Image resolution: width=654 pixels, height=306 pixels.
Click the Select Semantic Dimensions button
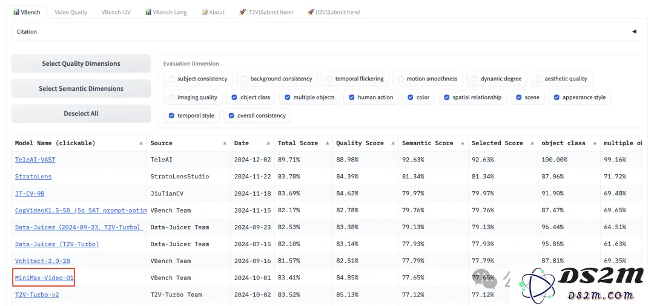click(x=81, y=89)
